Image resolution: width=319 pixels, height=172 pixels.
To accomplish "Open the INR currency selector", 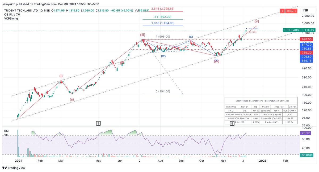I will 306,11.
